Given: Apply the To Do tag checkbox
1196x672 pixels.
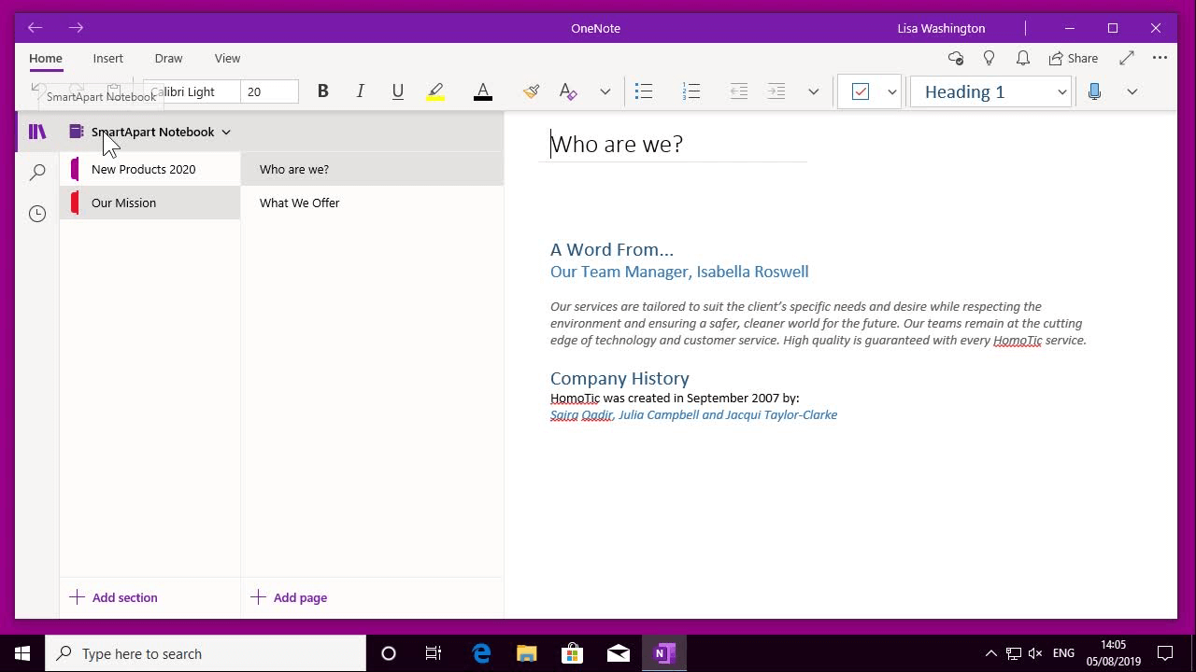Looking at the screenshot, I should point(860,91).
